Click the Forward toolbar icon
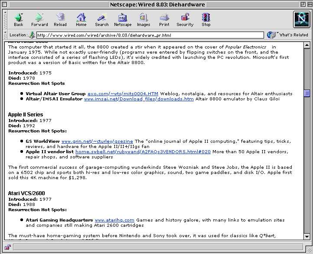313x254 pixels. point(39,19)
